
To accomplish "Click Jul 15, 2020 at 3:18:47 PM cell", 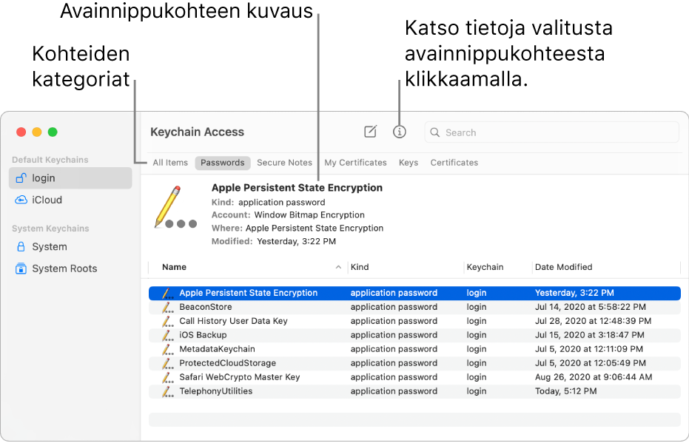I will (589, 335).
